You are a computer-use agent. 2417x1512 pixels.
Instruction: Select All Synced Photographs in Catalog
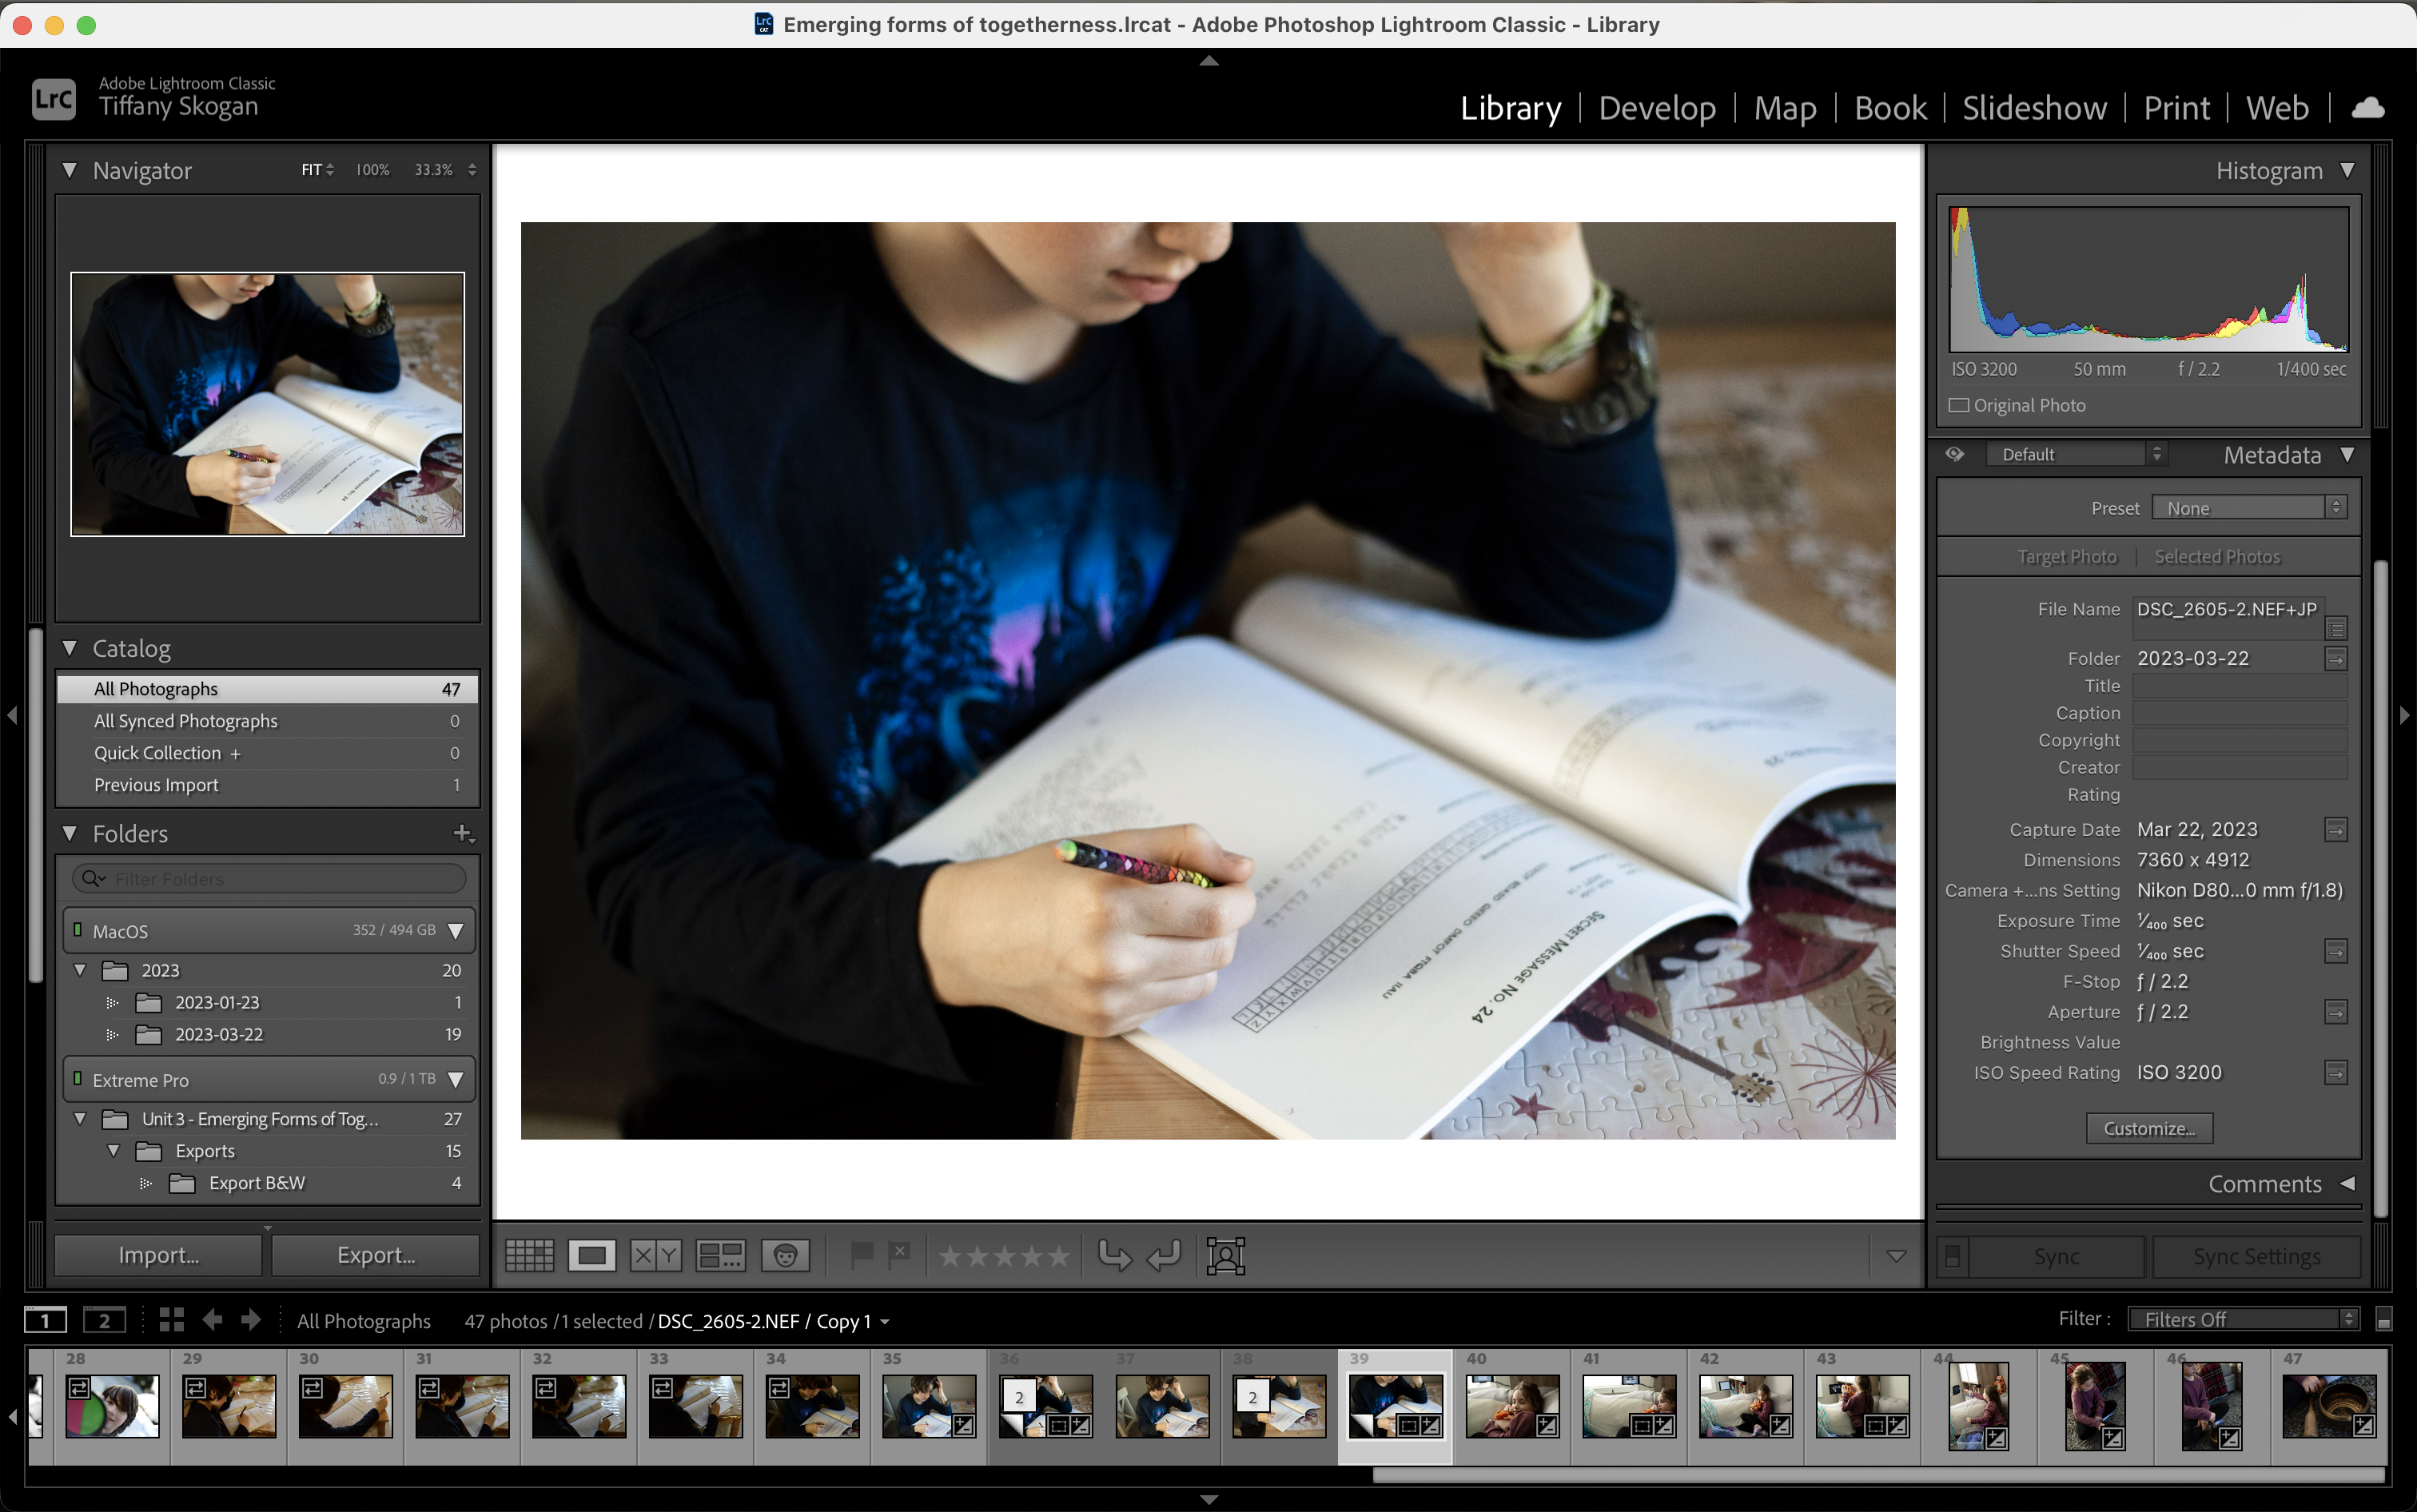(x=268, y=721)
